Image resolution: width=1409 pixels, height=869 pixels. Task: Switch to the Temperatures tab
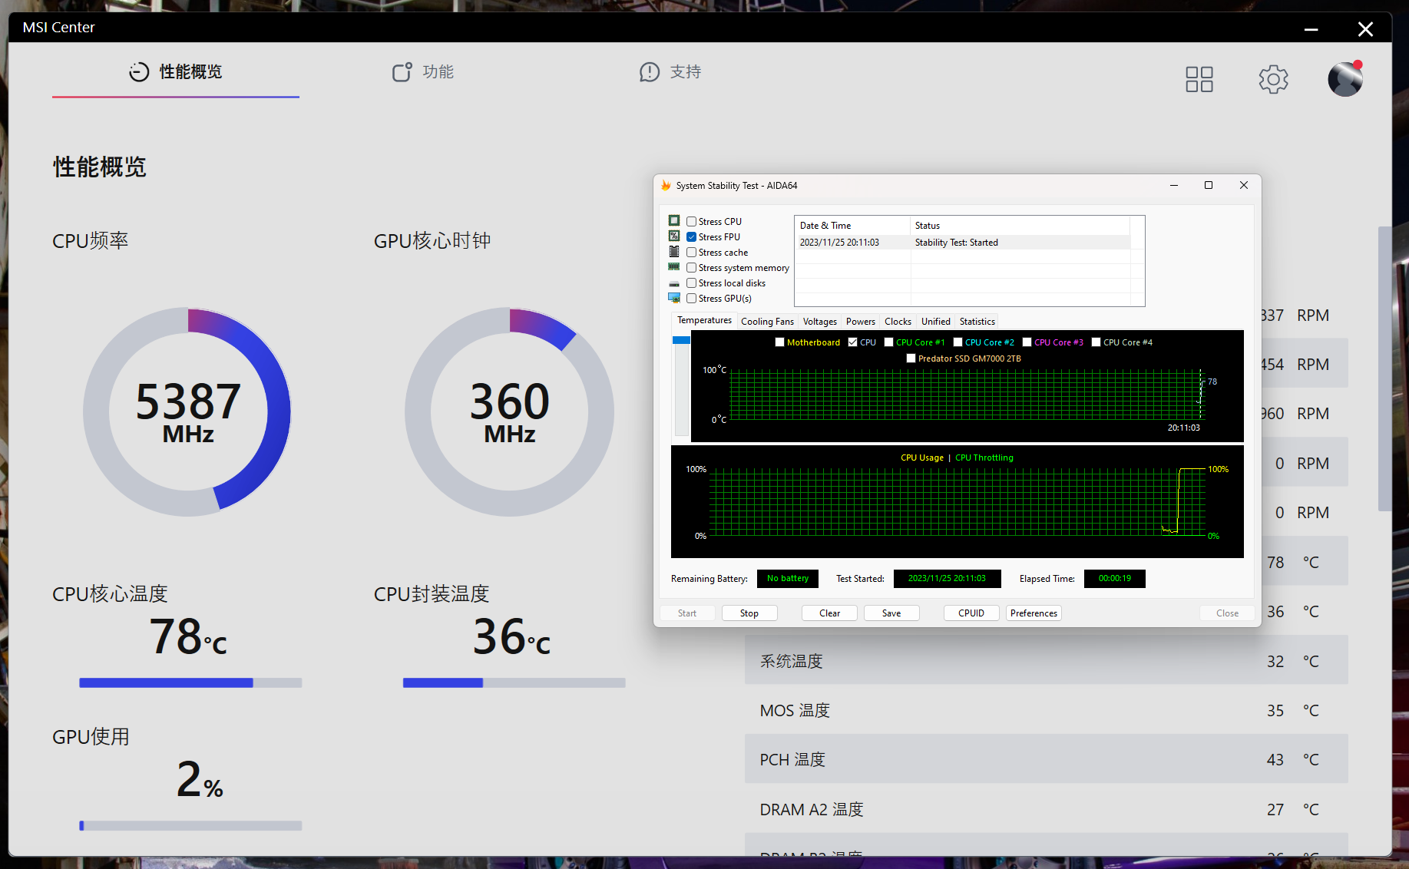(x=704, y=321)
